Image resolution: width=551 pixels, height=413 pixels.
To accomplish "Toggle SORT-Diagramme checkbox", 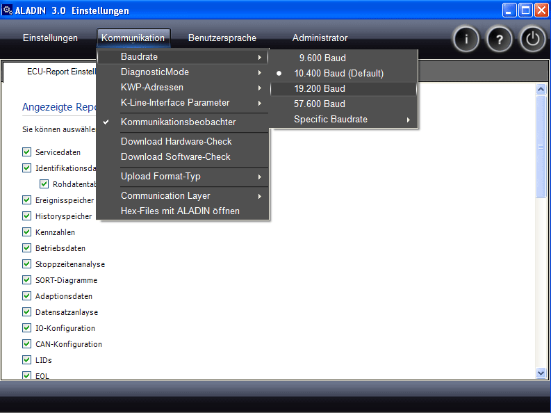I will [x=26, y=280].
